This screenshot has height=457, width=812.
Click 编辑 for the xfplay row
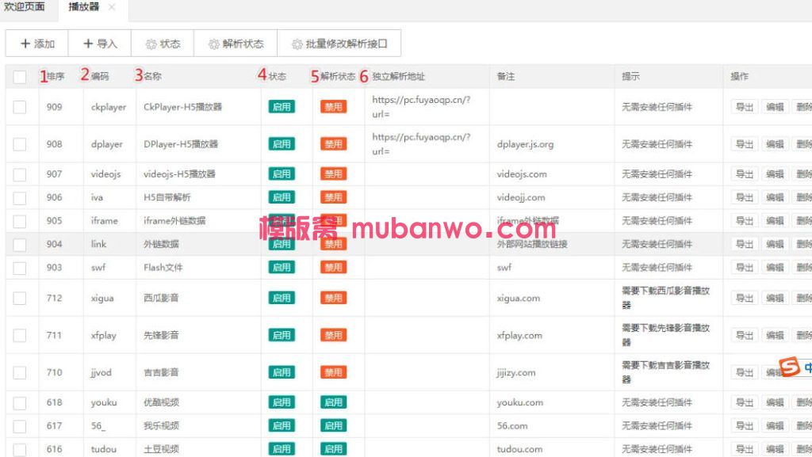(x=775, y=335)
